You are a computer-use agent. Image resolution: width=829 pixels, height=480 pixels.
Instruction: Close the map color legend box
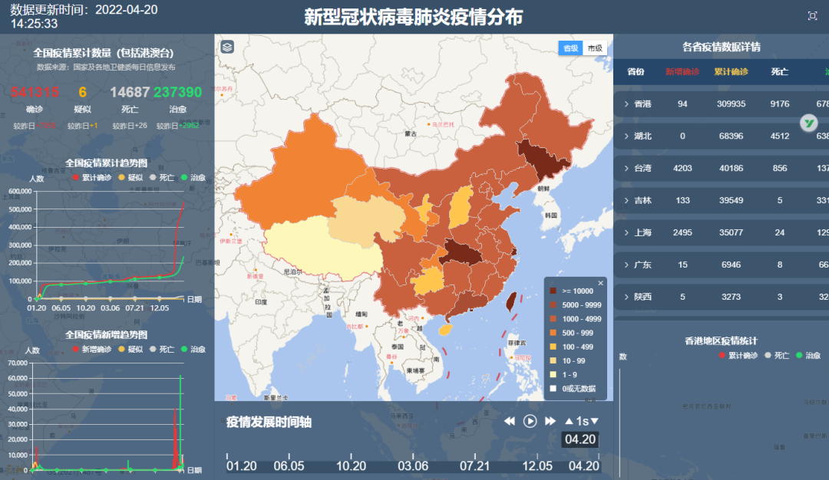(601, 283)
